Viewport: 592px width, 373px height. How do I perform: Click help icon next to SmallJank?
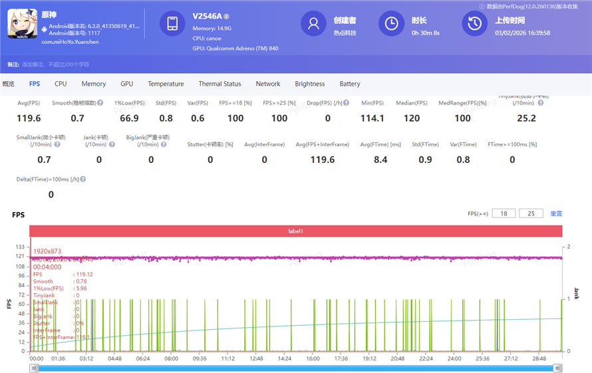[x=57, y=144]
